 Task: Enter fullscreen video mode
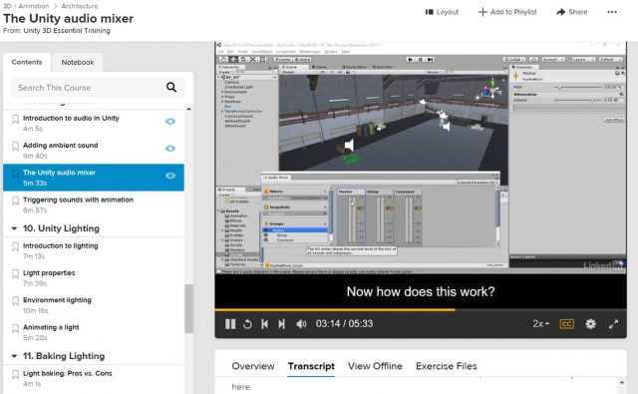614,324
